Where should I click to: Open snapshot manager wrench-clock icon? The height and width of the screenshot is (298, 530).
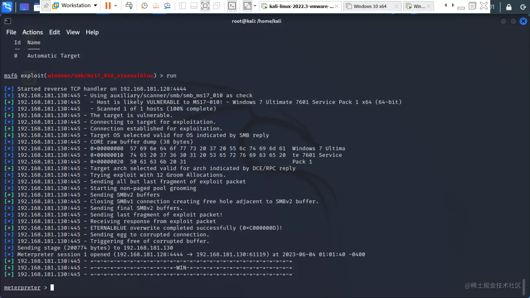point(167,6)
